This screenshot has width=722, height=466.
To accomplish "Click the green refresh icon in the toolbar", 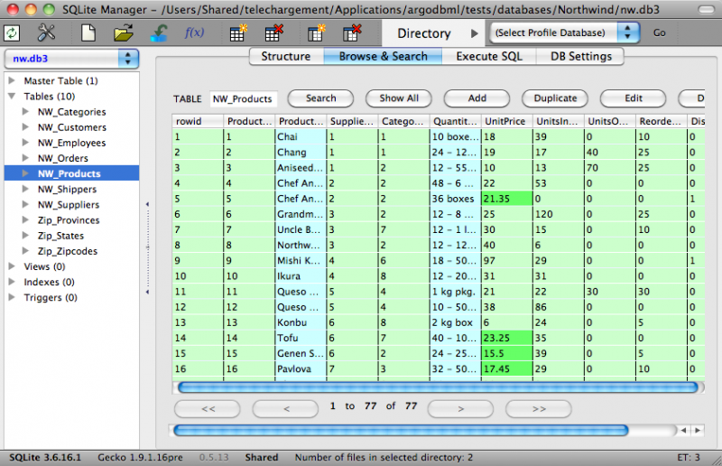I will [x=12, y=33].
